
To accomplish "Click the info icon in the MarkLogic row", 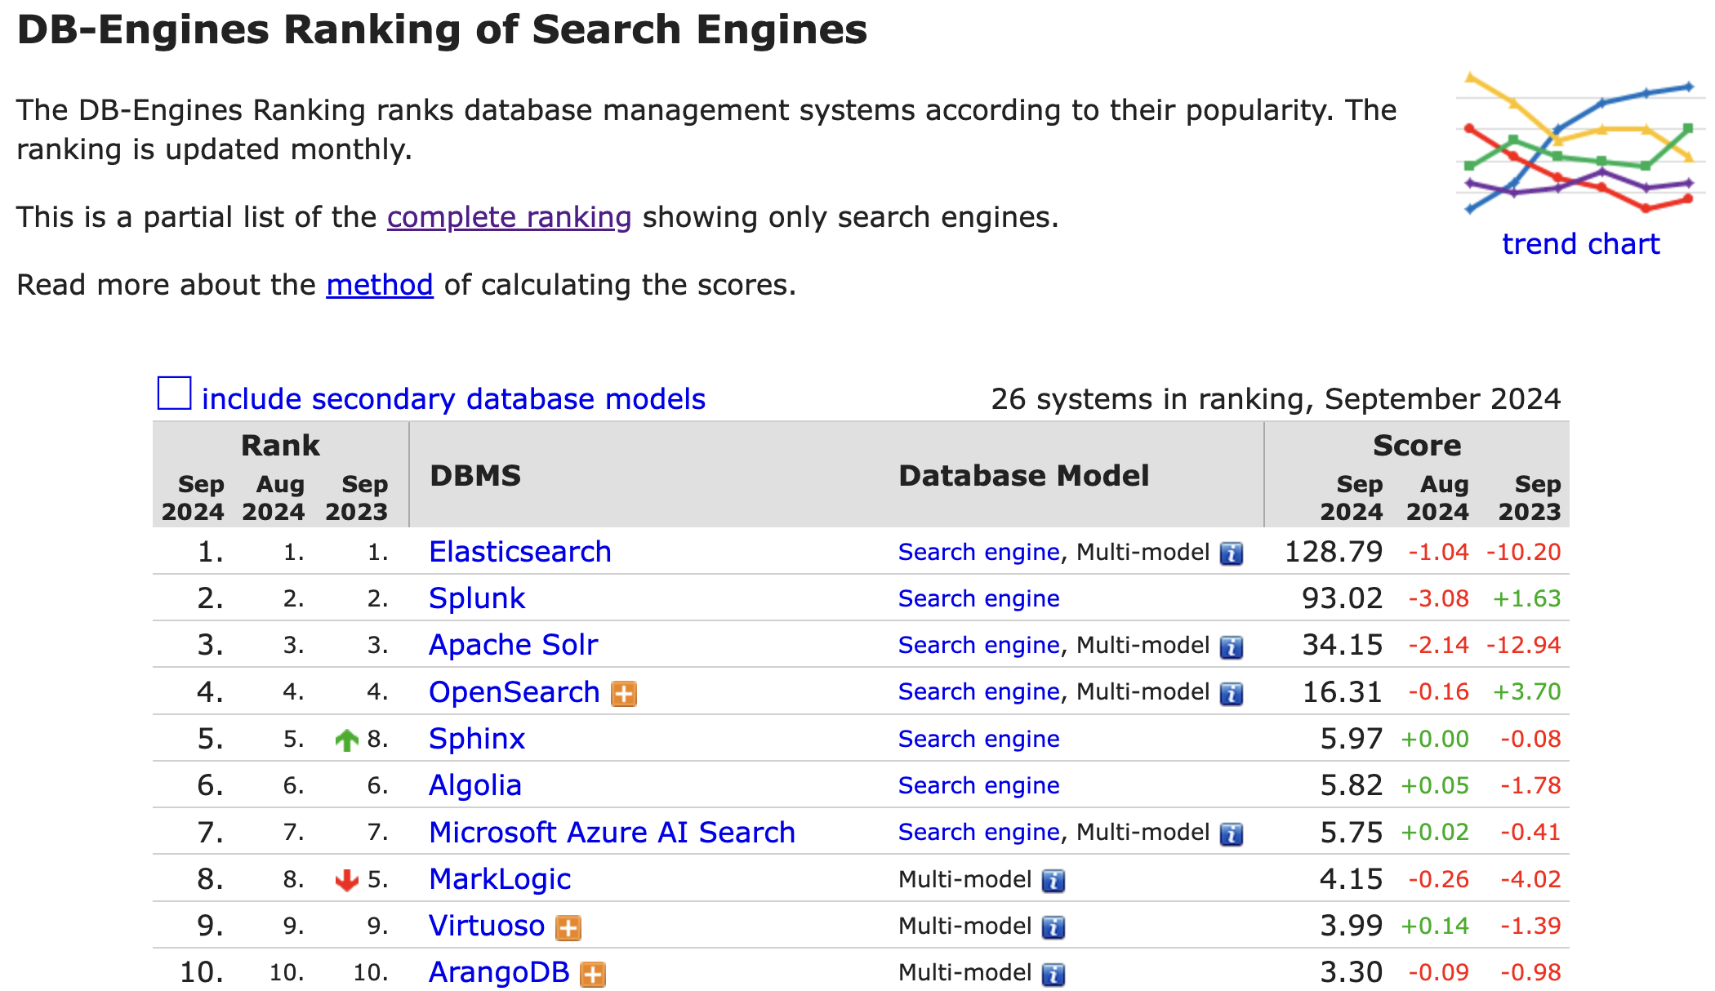I will point(1053,881).
